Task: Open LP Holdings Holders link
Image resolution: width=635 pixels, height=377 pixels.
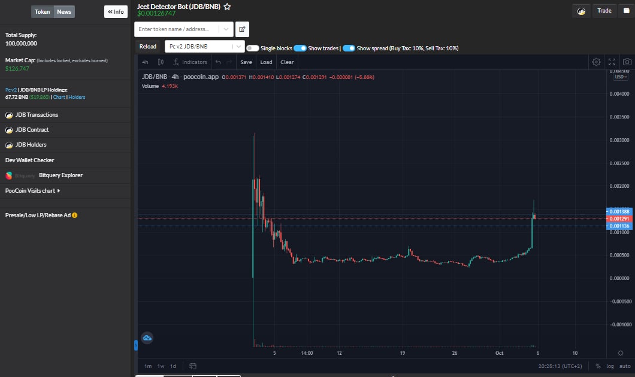Action: point(77,97)
